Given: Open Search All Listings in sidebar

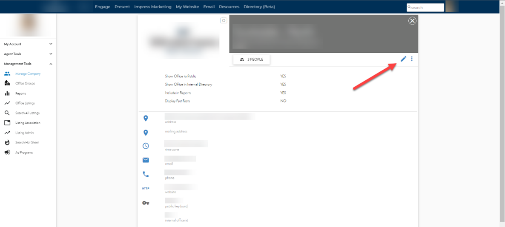Looking at the screenshot, I should (x=27, y=113).
